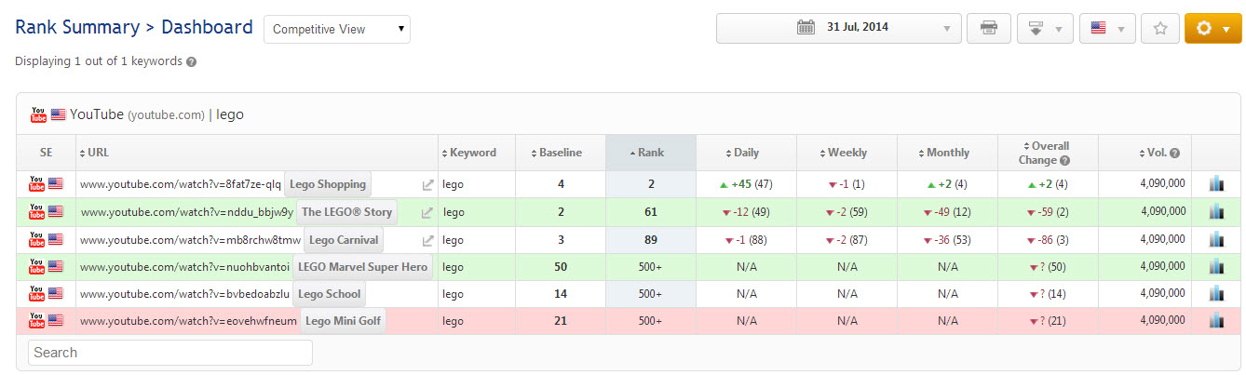Click the print icon button
The image size is (1246, 375).
click(988, 28)
